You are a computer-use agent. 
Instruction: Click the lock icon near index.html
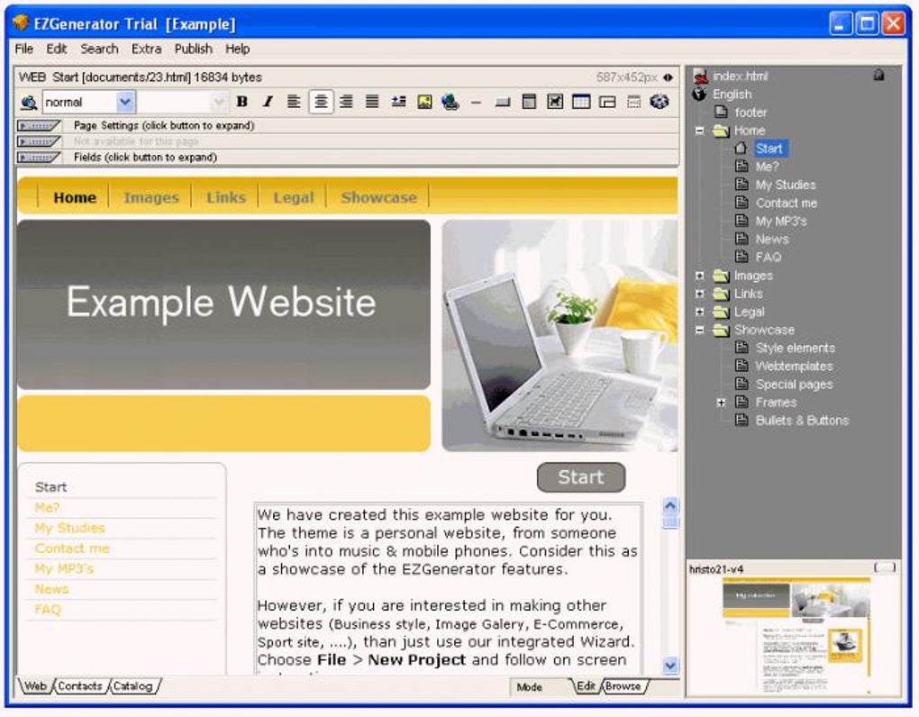[x=878, y=75]
